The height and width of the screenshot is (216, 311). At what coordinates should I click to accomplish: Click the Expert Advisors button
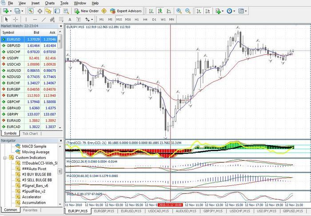coord(126,11)
